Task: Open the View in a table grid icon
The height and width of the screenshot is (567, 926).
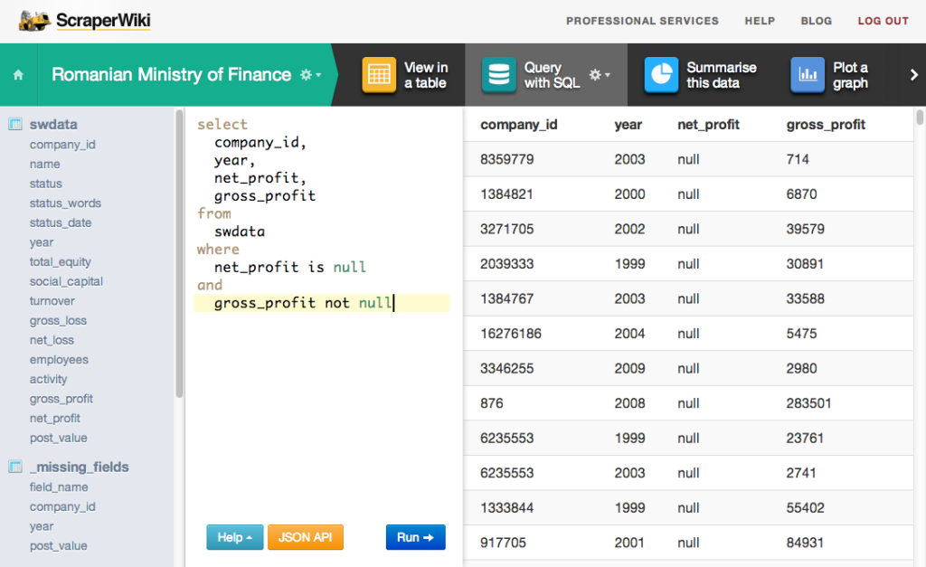Action: (x=379, y=75)
